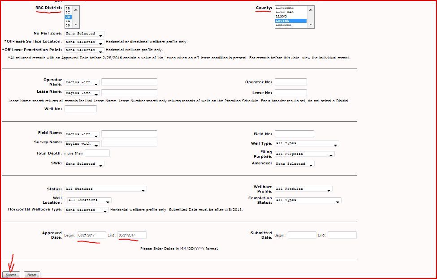Open Survey Name match-type dropdown
This screenshot has width=437, height=279.
coord(82,144)
